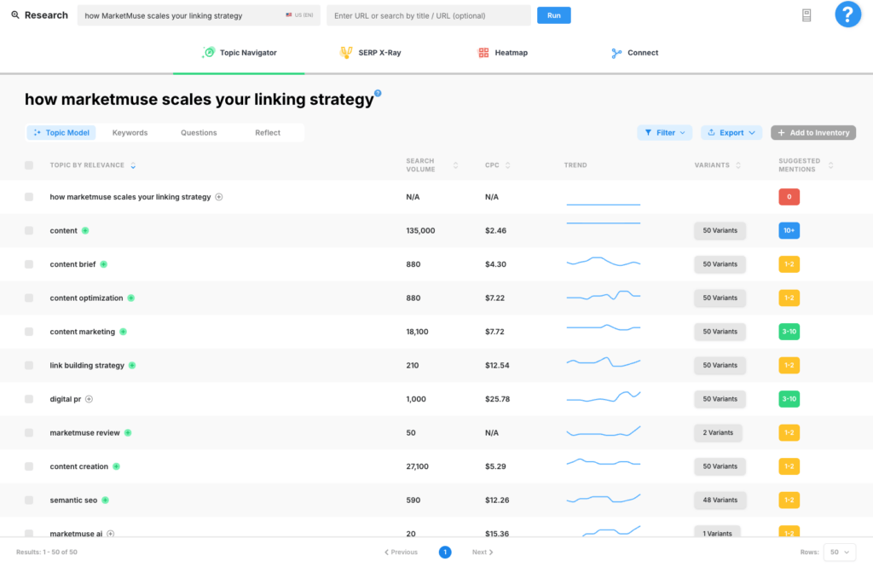Click the 135,000 search volume value
Image resolution: width=873 pixels, height=567 pixels.
[x=420, y=230]
